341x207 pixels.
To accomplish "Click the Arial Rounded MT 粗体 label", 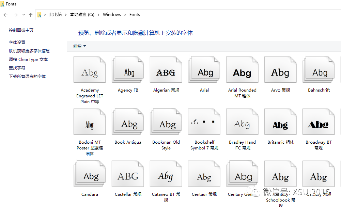I will pyautogui.click(x=242, y=93).
